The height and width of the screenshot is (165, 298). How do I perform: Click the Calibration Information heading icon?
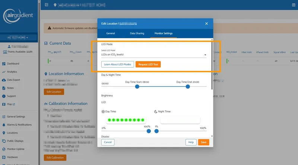pos(46,104)
